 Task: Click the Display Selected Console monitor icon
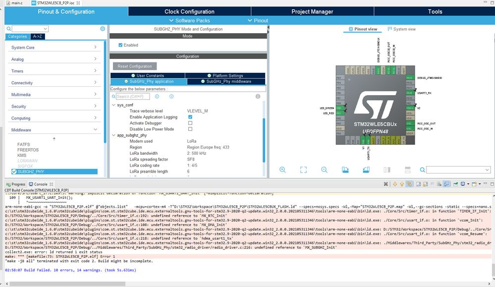coord(463,184)
